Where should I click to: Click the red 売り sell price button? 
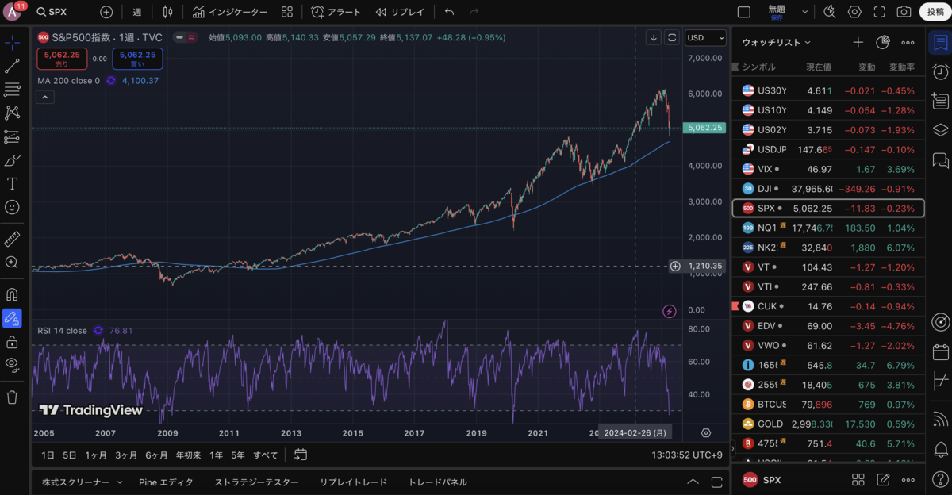[x=62, y=59]
